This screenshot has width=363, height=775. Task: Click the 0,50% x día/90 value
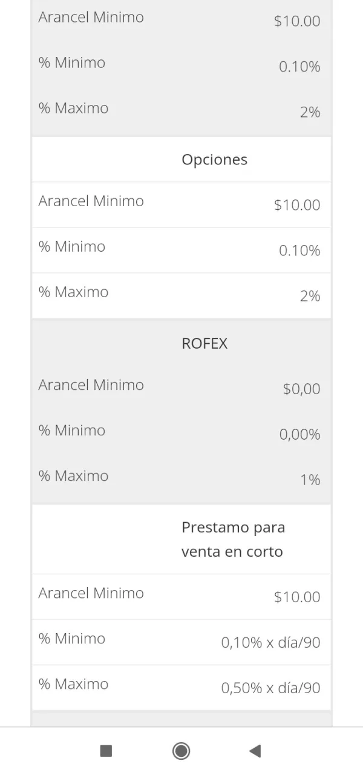[270, 688]
